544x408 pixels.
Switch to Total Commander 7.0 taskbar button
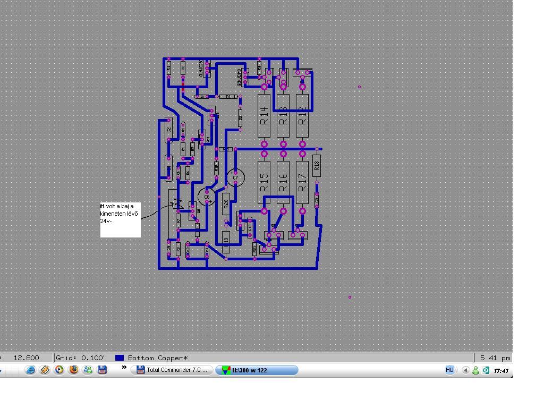(172, 370)
